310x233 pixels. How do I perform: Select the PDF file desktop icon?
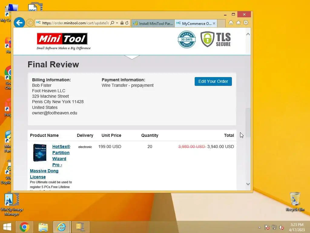35,7
